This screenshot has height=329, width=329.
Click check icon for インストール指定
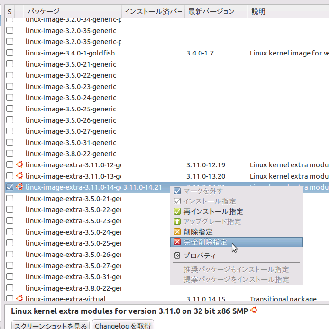coord(177,201)
